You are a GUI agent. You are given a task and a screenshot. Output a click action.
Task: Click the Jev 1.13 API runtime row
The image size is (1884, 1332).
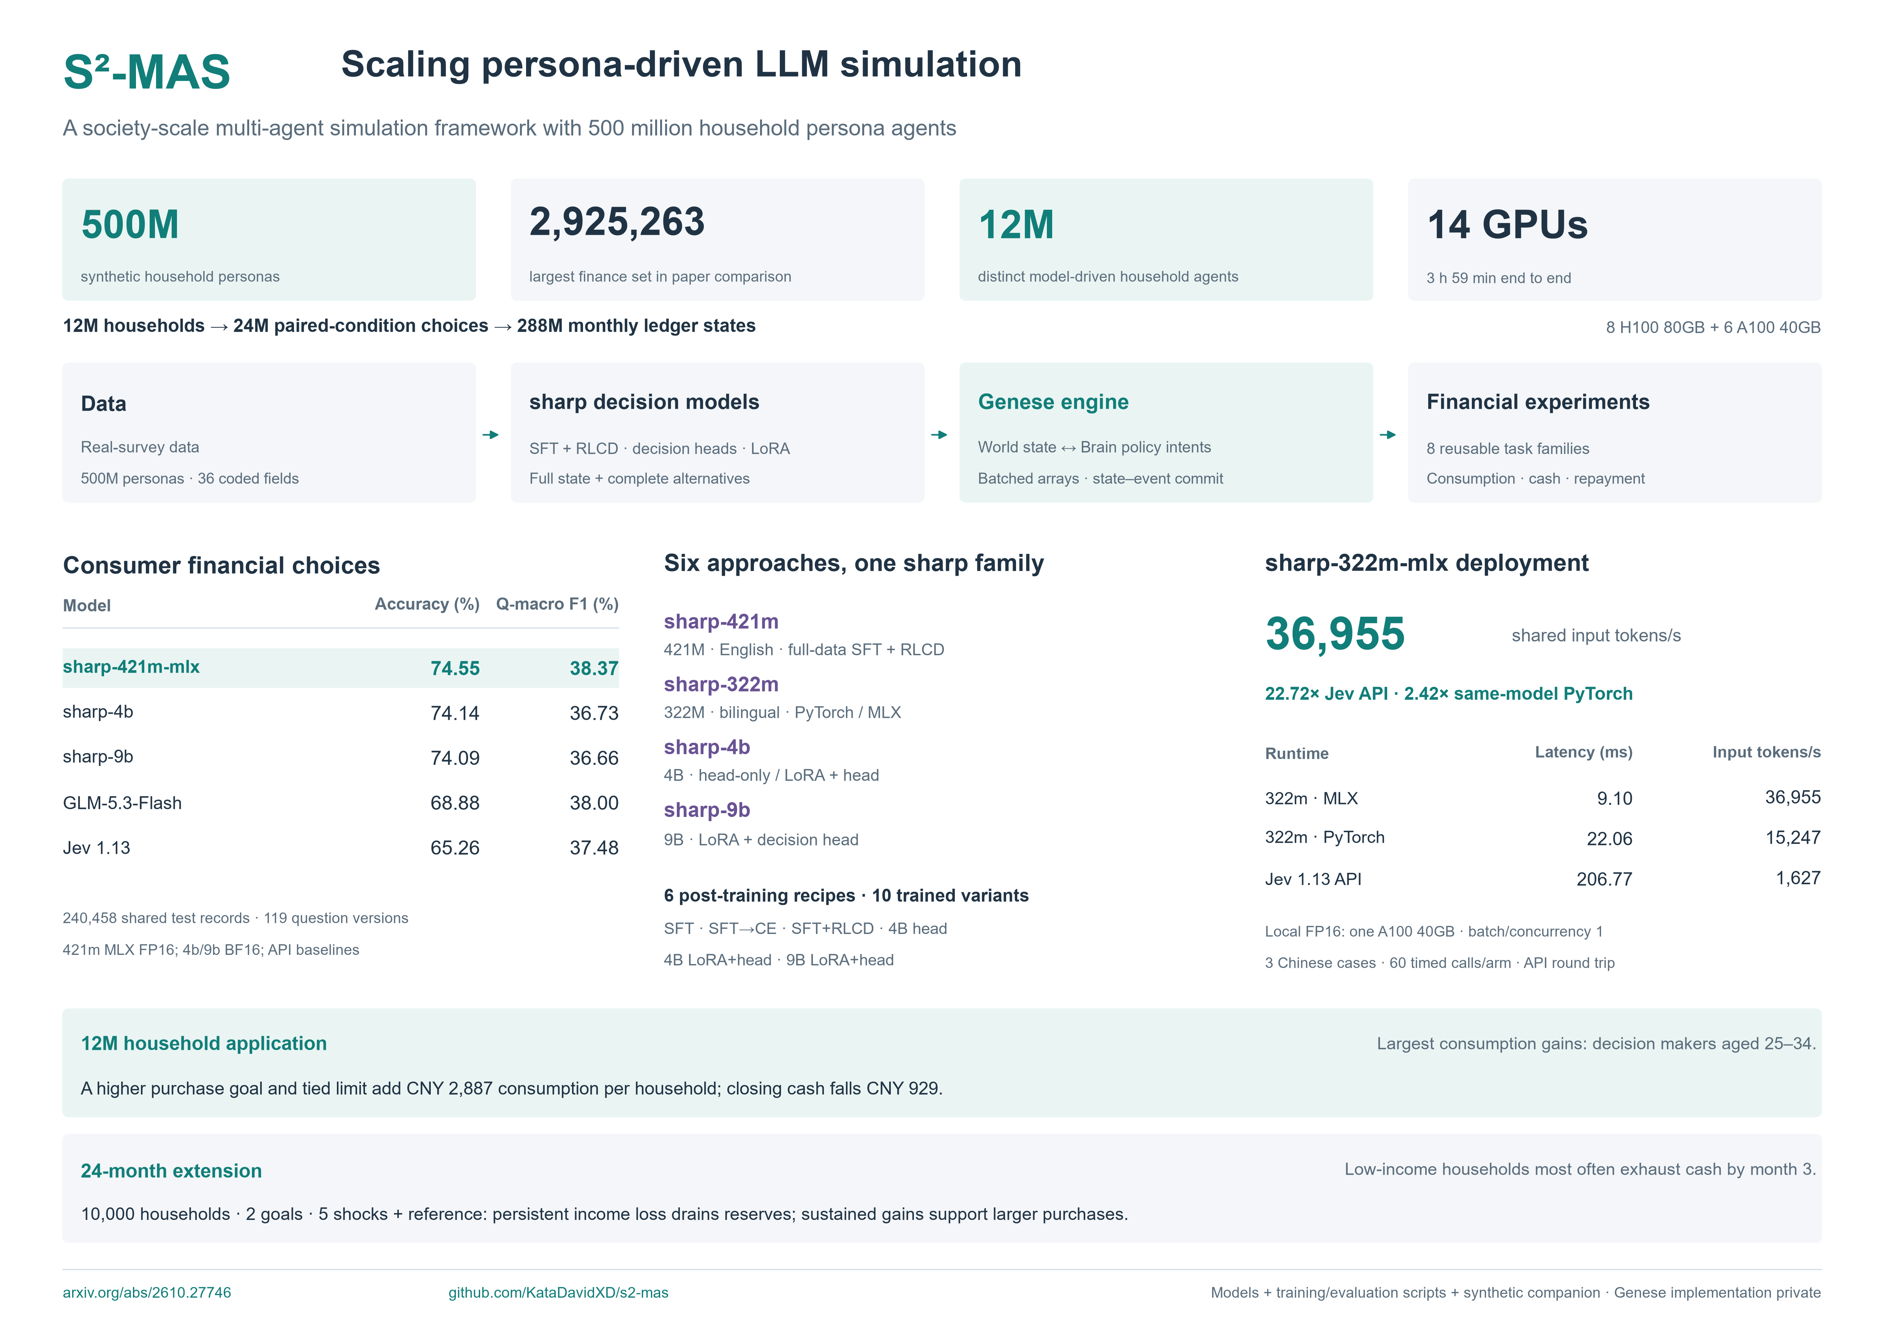coord(1543,879)
